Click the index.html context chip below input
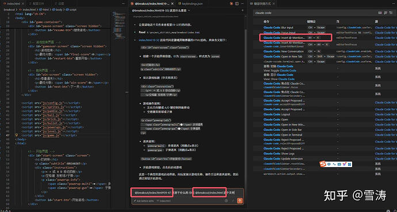This screenshot has height=212, width=397. point(163,201)
